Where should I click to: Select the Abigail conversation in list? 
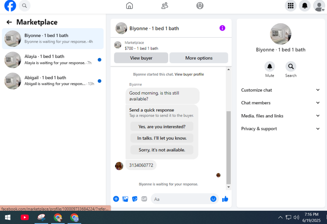click(x=53, y=81)
